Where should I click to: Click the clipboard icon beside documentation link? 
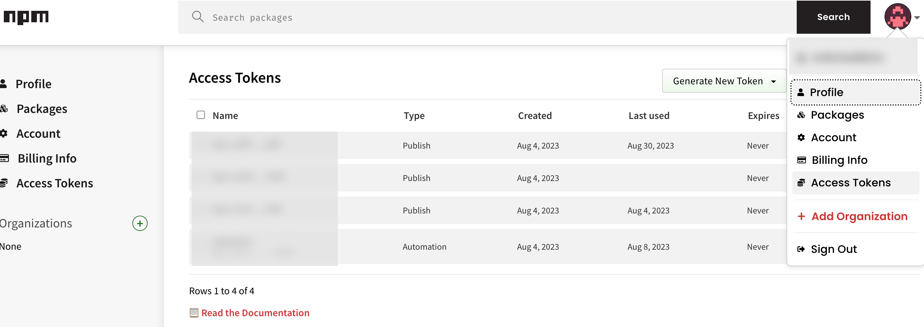click(x=194, y=312)
